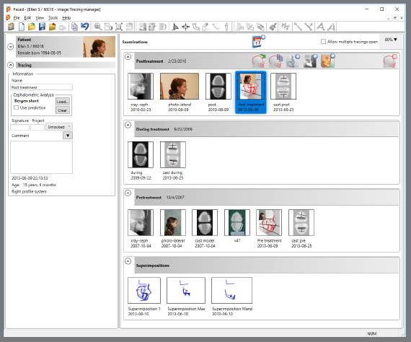Viewport: 411px width, 342px height.
Task: Click the crosshair landmark tool icon
Action: click(x=185, y=27)
